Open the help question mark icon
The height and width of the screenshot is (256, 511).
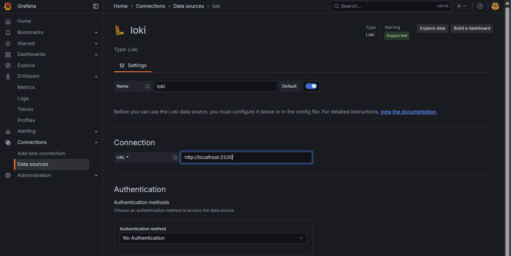(480, 6)
